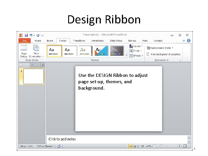This screenshot has height=156, width=208.
Task: Select the first Office theme thumbnail
Action: (x=54, y=51)
